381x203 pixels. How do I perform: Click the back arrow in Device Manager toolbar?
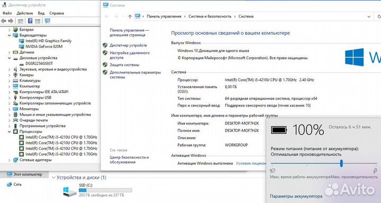[x=3, y=21]
